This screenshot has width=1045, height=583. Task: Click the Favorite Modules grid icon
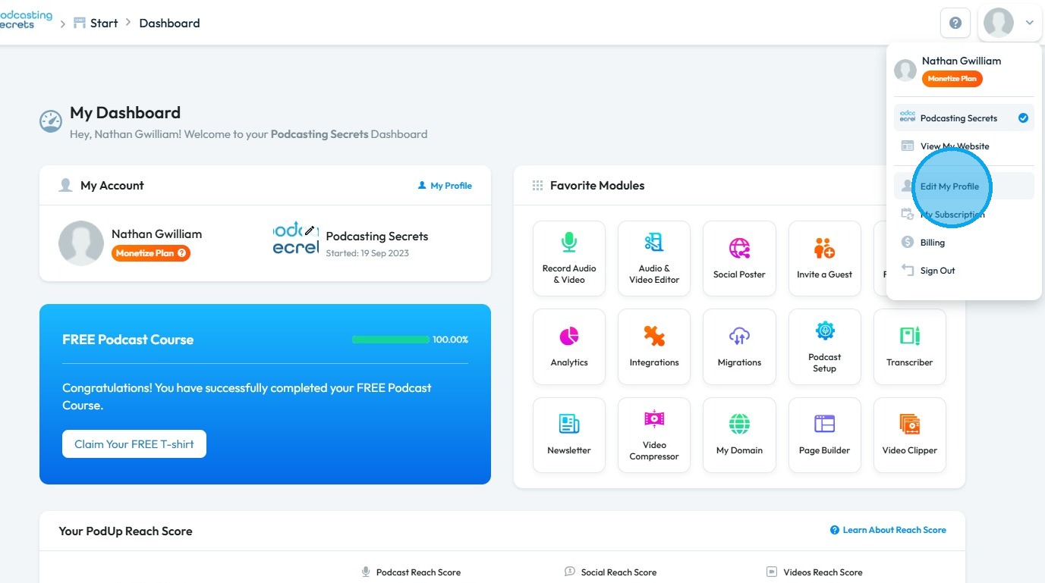[537, 186]
